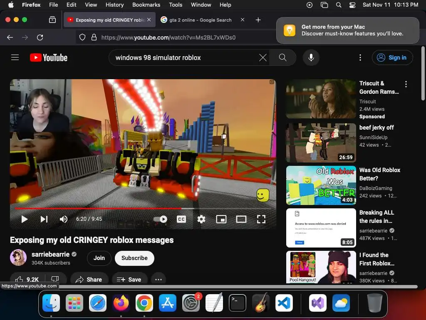Open Visual Studio Code from Dock

point(284,303)
